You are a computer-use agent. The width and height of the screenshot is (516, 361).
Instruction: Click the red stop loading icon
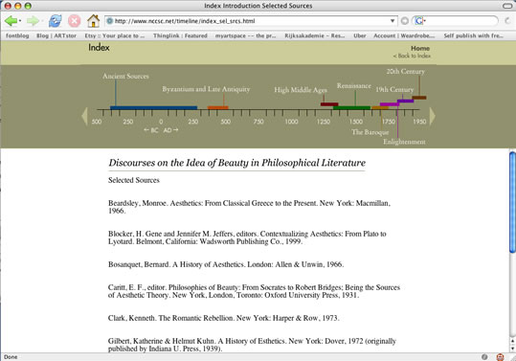[x=75, y=21]
